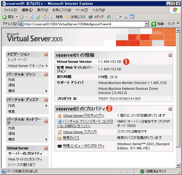Open help icon for vsserver01 の情報 section
This screenshot has width=182, height=175.
click(170, 55)
